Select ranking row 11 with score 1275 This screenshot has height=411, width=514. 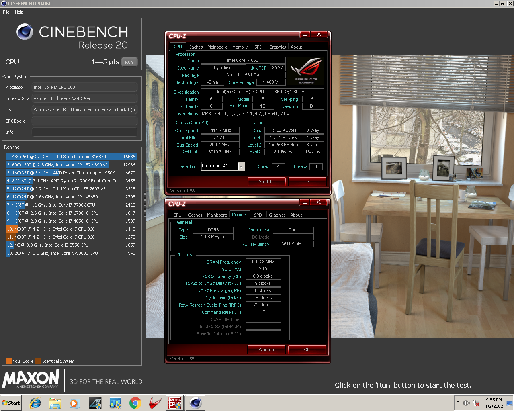71,237
